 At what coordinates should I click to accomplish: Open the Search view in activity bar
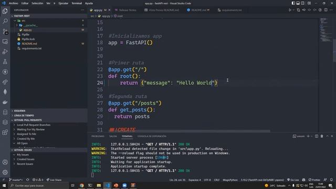(x=5, y=21)
